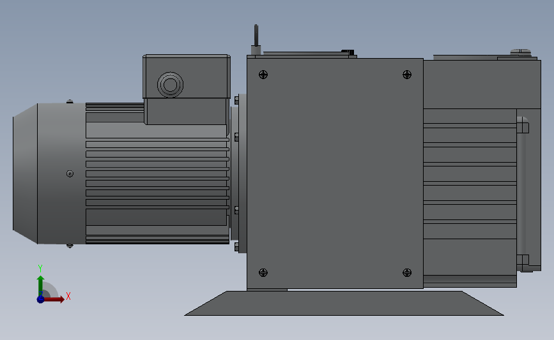Screen dimensions: 554x340
Task: Select the bottom-left screw on the pump side cover
Action: click(263, 272)
